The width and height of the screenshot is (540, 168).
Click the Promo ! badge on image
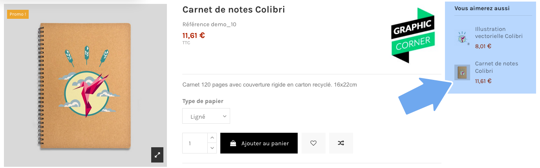point(18,14)
